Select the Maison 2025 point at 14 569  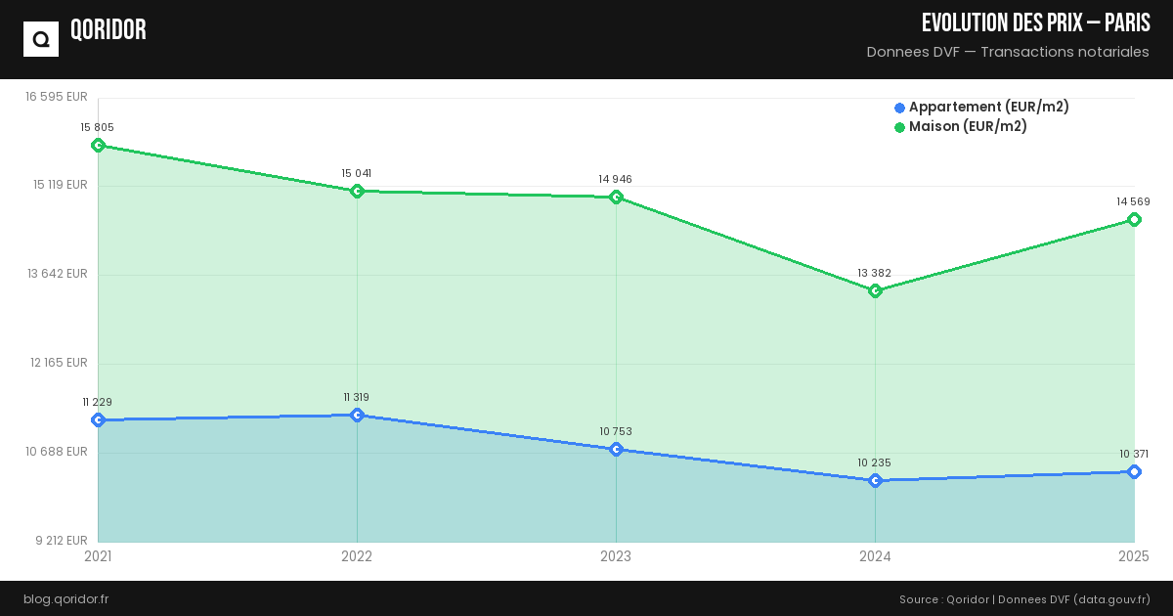(1134, 219)
